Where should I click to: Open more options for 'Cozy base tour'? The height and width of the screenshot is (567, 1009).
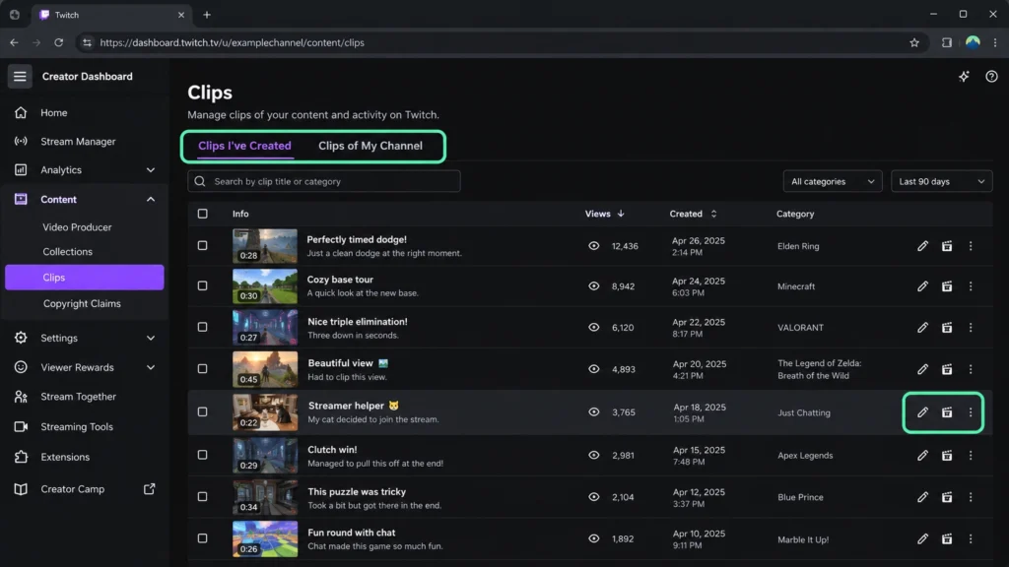pos(971,286)
